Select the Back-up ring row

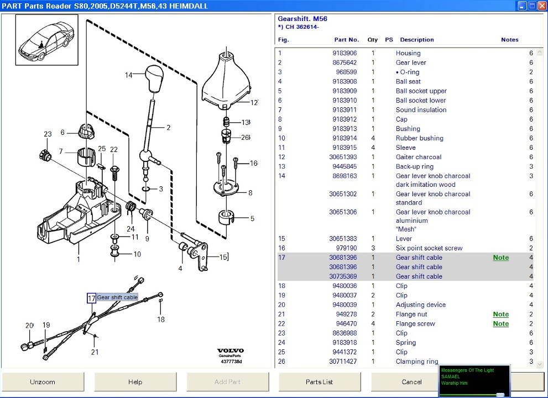click(405, 166)
